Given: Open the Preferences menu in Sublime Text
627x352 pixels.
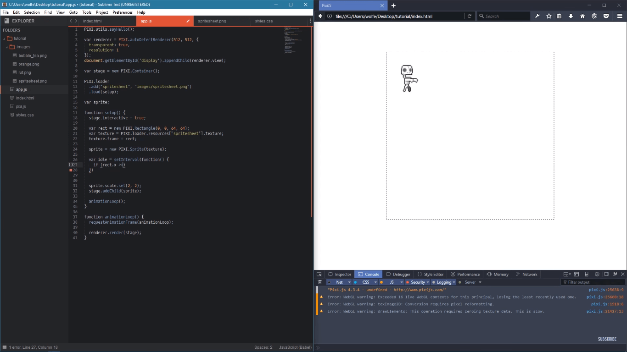Looking at the screenshot, I should tap(123, 12).
